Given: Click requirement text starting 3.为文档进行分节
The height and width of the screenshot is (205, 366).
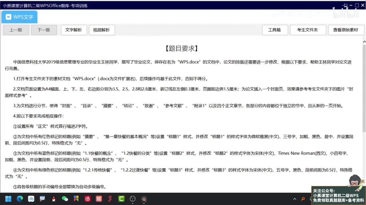Looking at the screenshot, I should click(x=178, y=106).
